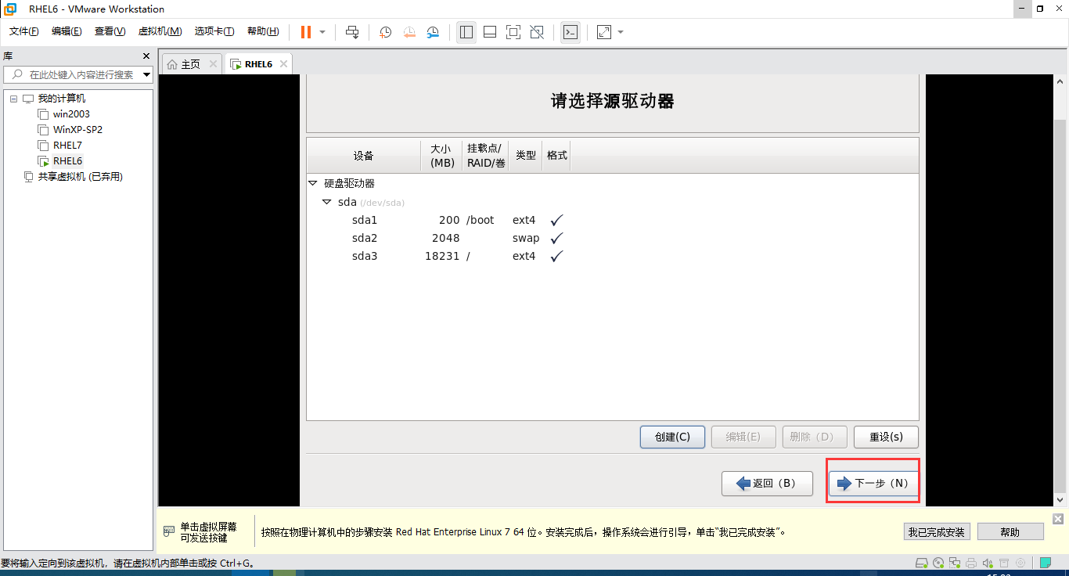Screen dimensions: 1069x576
Task: Enter full screen mode icon
Action: [513, 32]
